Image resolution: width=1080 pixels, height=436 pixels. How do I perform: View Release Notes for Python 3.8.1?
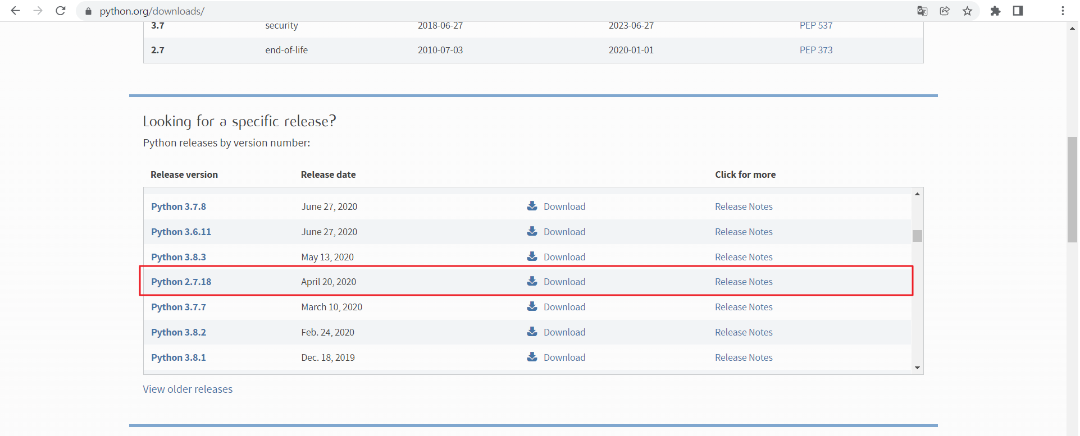[x=744, y=357]
